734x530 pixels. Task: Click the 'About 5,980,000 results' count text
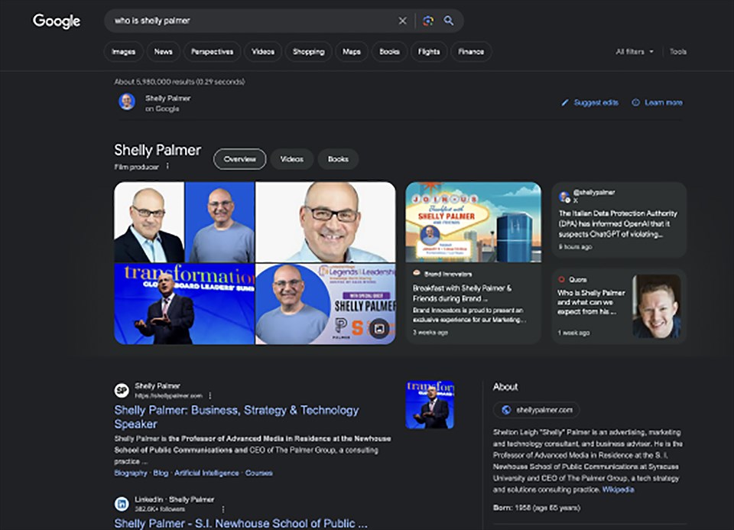(180, 82)
